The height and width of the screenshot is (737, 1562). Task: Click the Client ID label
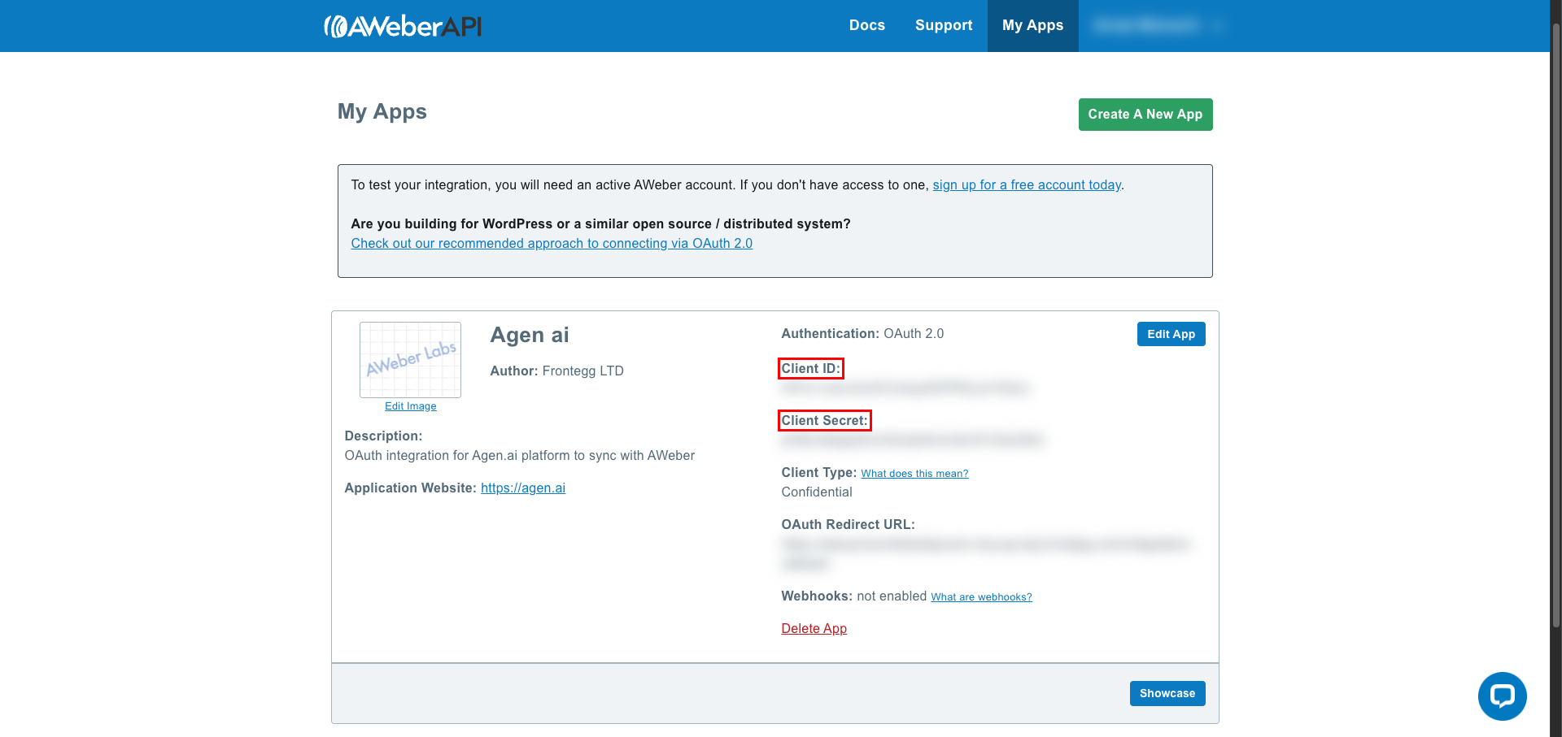(x=810, y=369)
